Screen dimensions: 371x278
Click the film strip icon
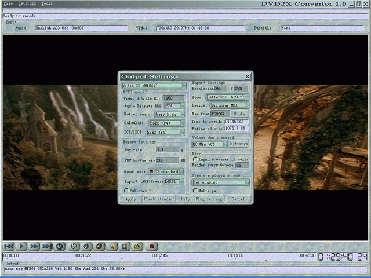click(125, 247)
